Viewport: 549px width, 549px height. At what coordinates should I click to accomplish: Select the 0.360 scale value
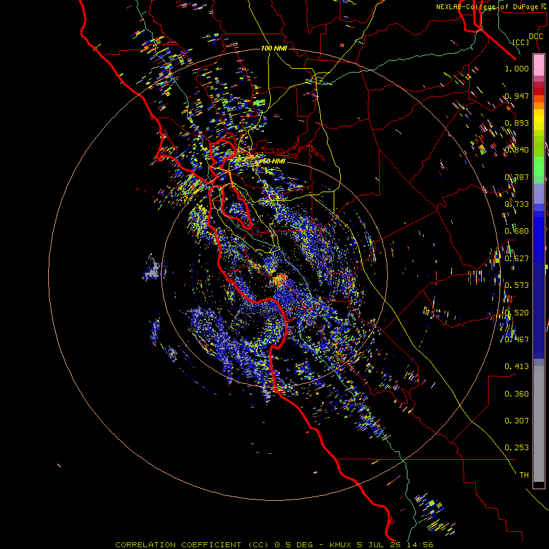click(517, 394)
